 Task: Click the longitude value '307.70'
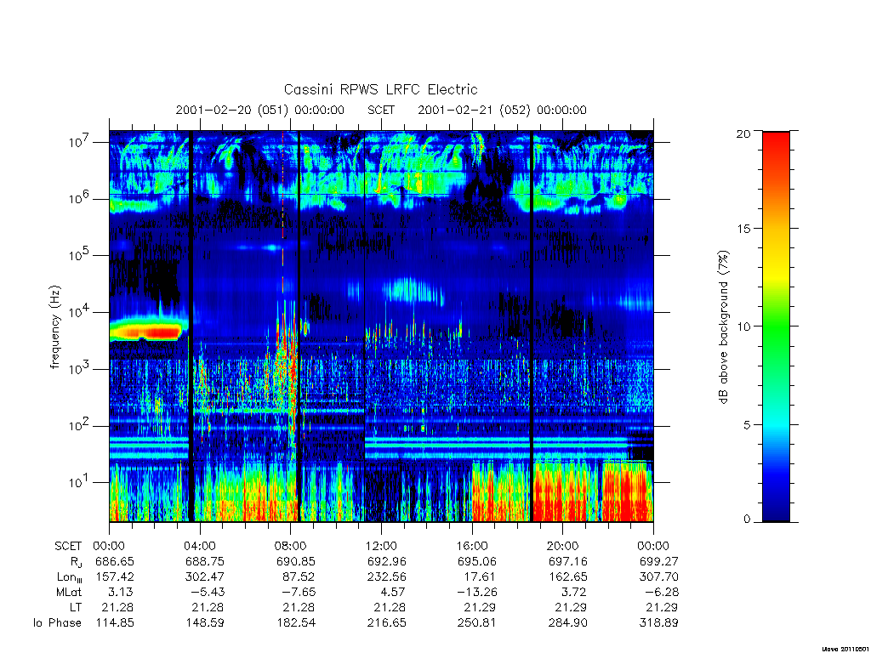pyautogui.click(x=659, y=577)
